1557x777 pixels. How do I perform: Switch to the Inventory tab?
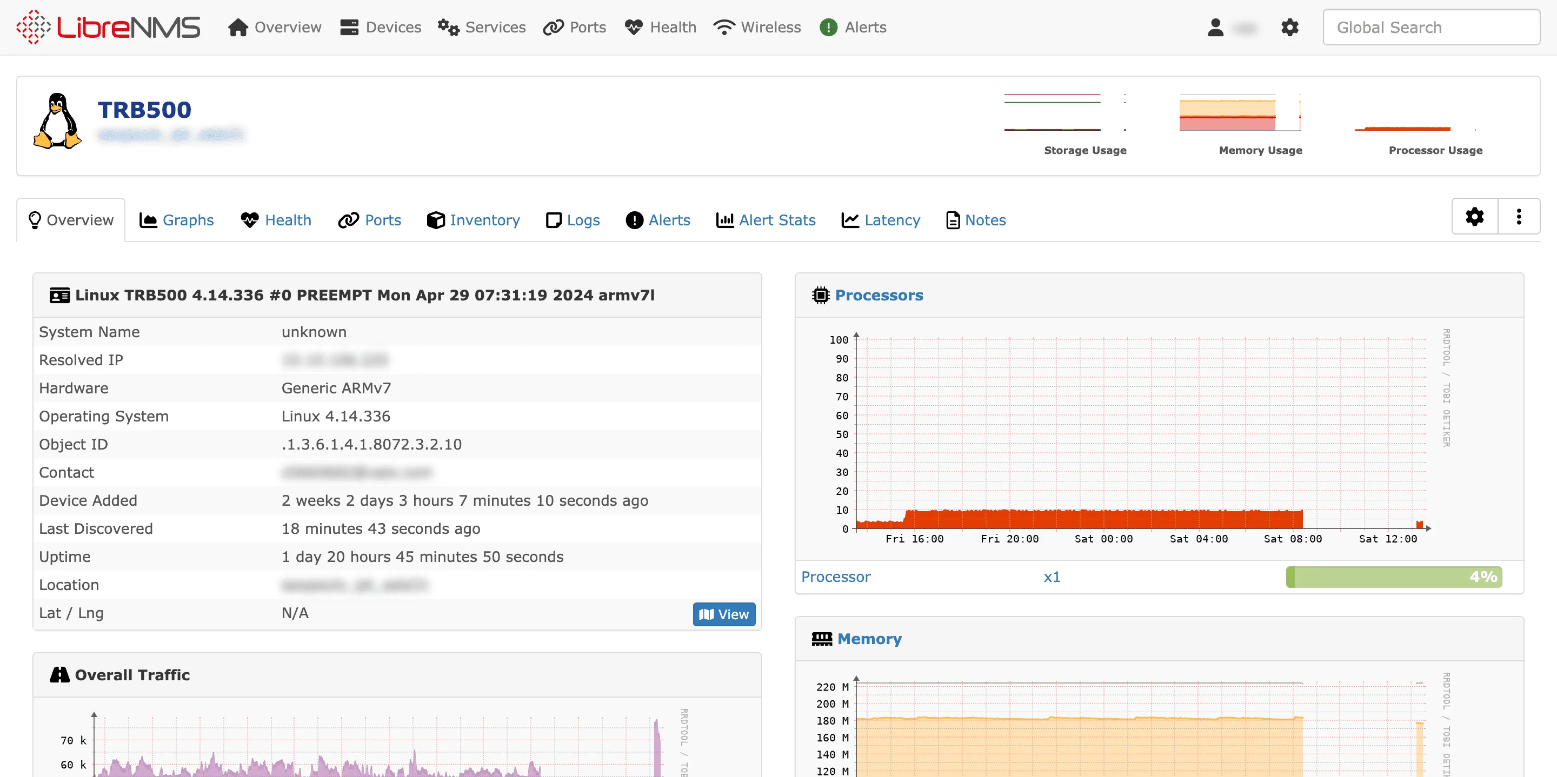[473, 220]
